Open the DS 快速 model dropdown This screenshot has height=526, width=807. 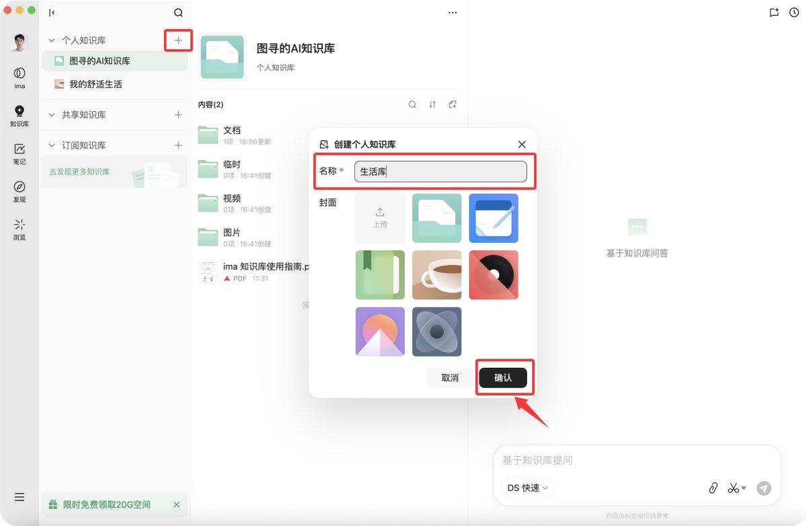point(527,488)
